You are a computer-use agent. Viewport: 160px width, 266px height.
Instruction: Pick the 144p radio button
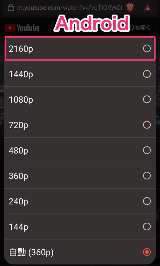pyautogui.click(x=147, y=226)
